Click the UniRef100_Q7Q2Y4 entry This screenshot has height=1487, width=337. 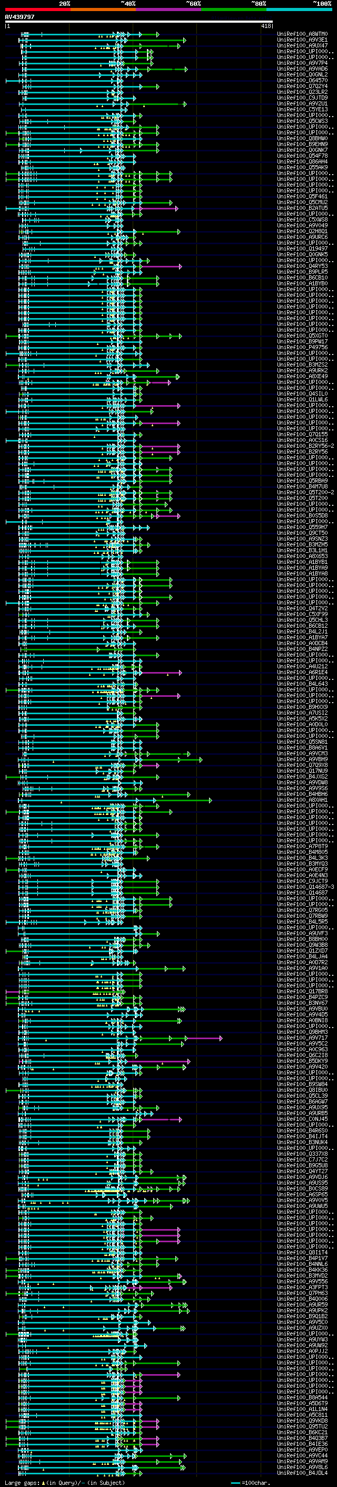pos(302,86)
